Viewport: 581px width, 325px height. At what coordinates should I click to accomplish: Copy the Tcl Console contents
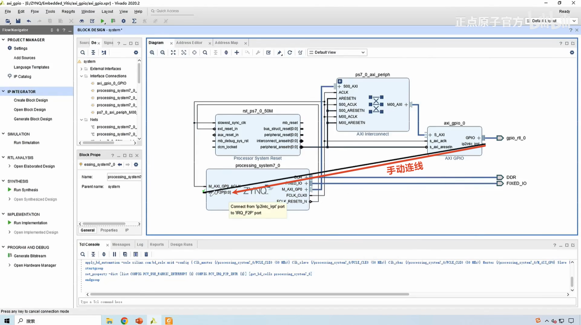pos(125,254)
